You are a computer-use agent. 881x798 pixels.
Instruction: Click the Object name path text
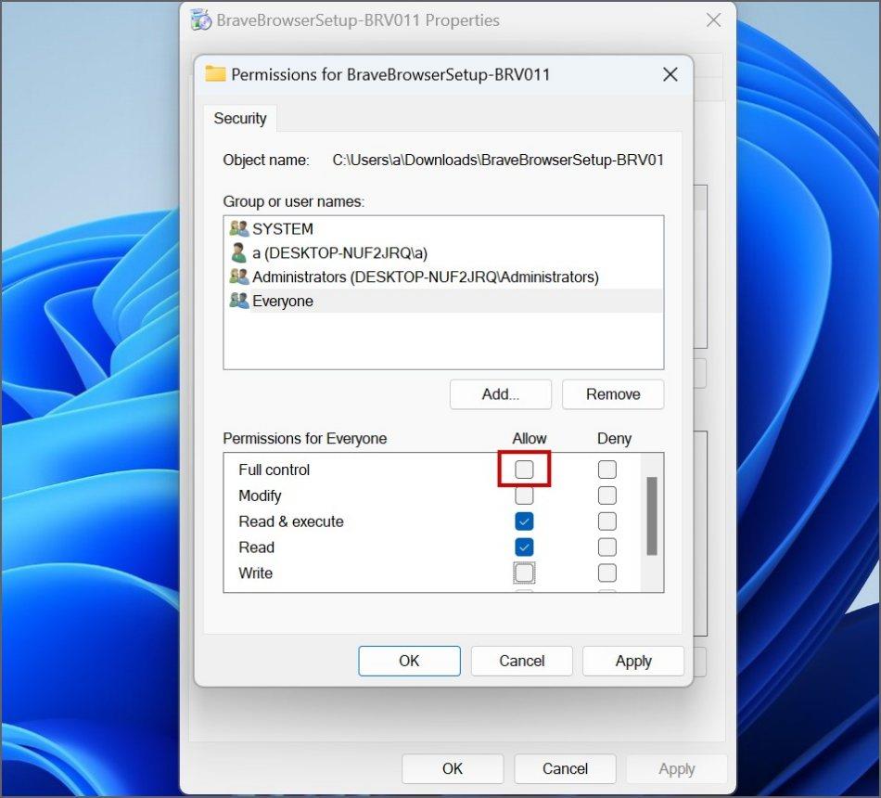[x=498, y=160]
